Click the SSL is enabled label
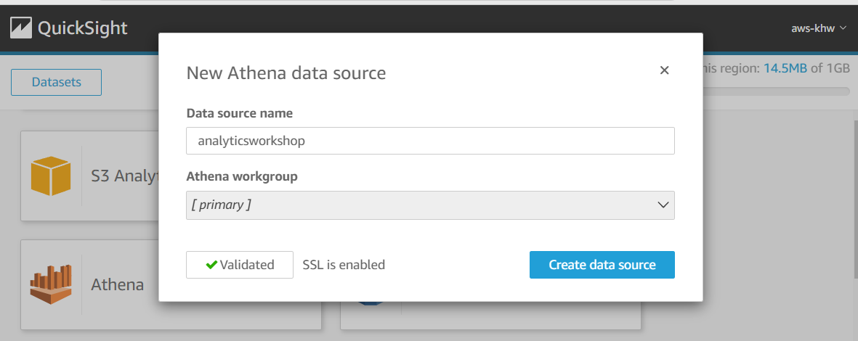This screenshot has width=858, height=341. [x=344, y=265]
